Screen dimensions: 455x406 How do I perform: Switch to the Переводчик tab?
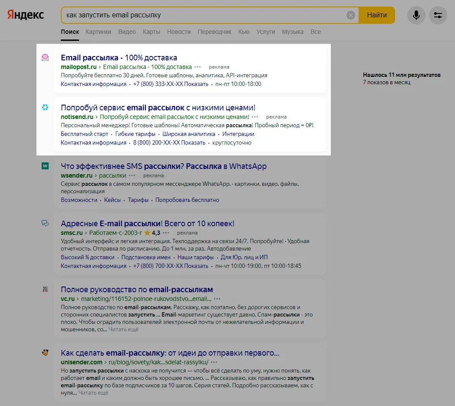click(214, 32)
